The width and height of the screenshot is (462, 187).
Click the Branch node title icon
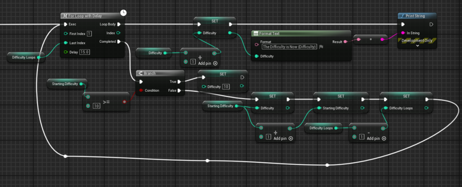[140, 74]
